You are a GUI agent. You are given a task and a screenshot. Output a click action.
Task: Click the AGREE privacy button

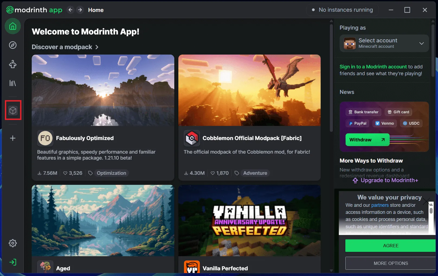[391, 246]
